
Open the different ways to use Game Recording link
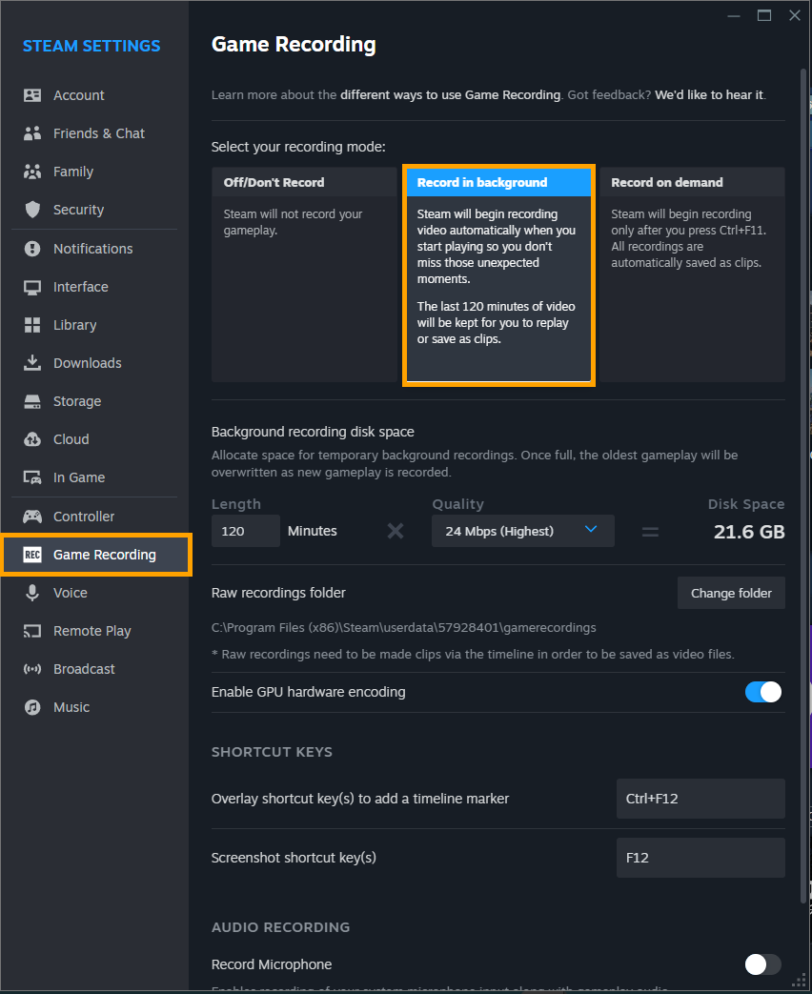point(450,95)
